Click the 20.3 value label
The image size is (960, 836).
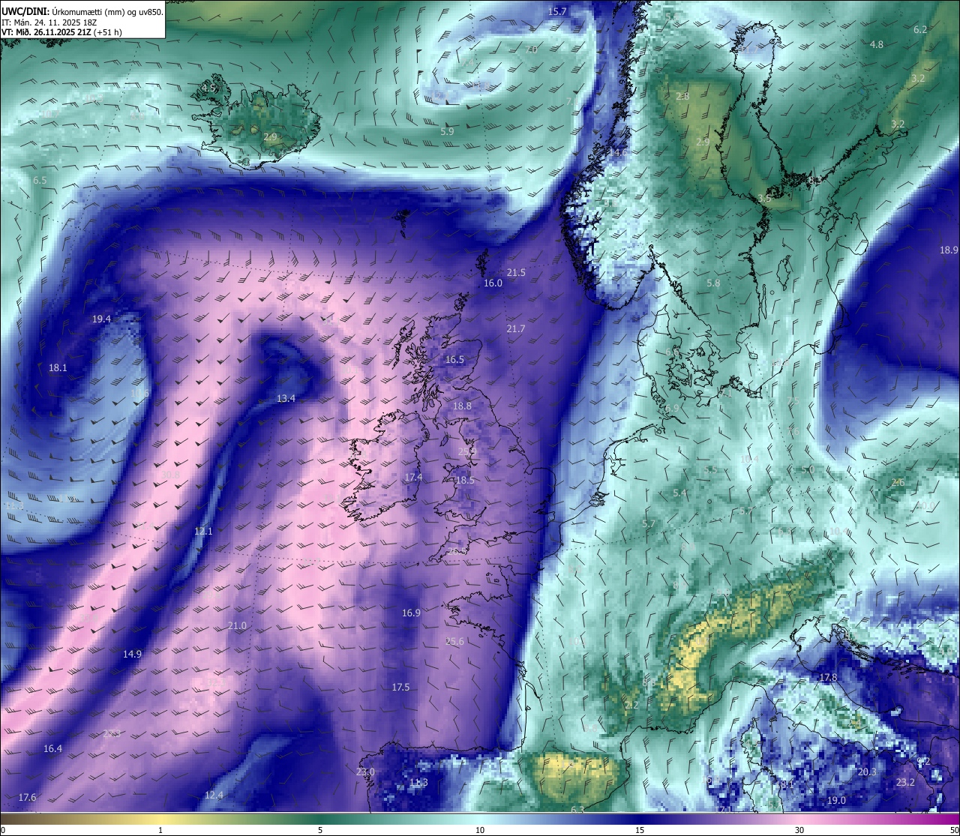coord(867,772)
